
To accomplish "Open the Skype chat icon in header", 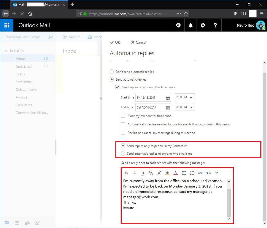I will (178, 25).
